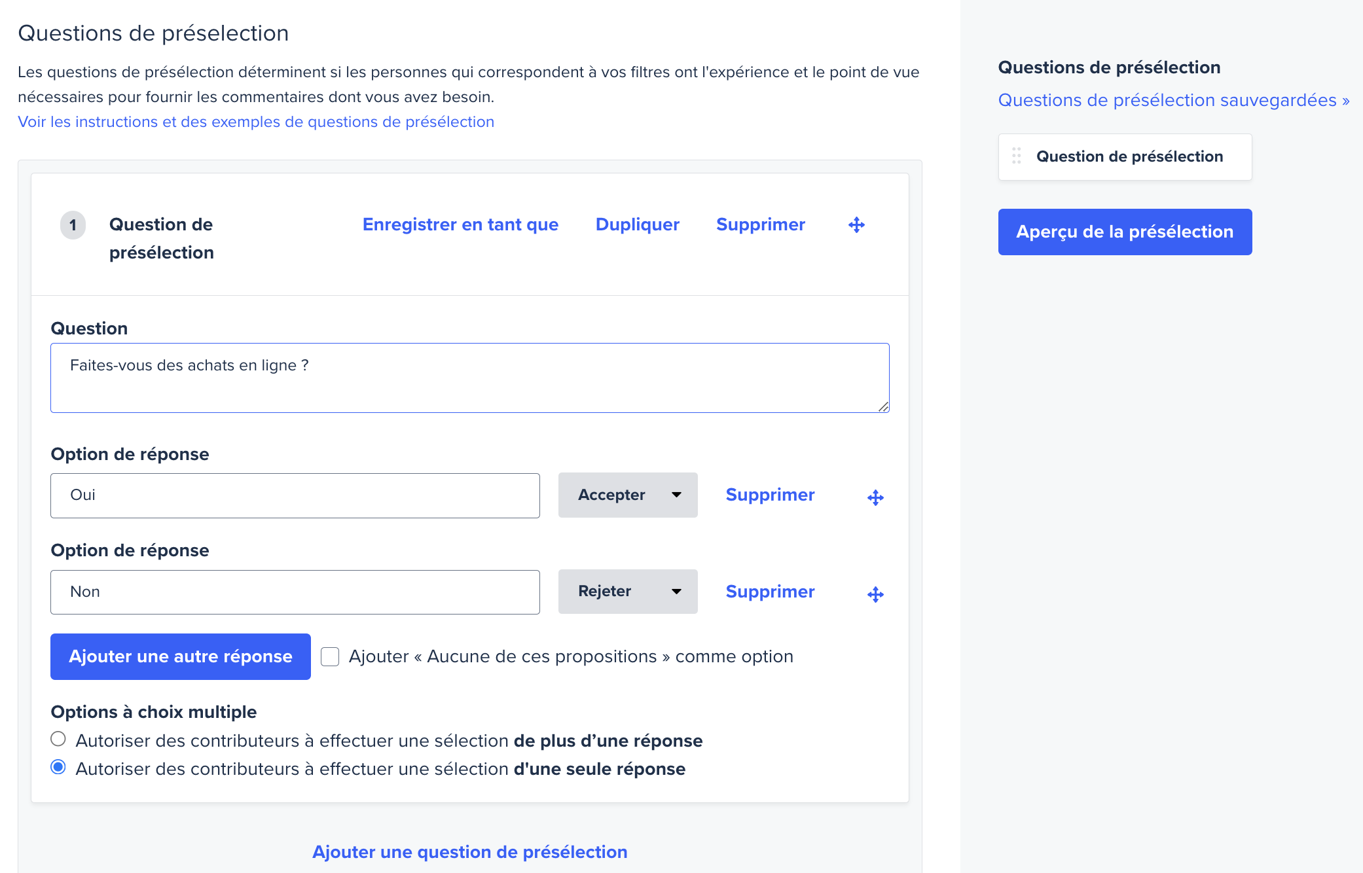Select the 'de plus d'une réponse' radio
This screenshot has width=1363, height=873.
point(58,739)
